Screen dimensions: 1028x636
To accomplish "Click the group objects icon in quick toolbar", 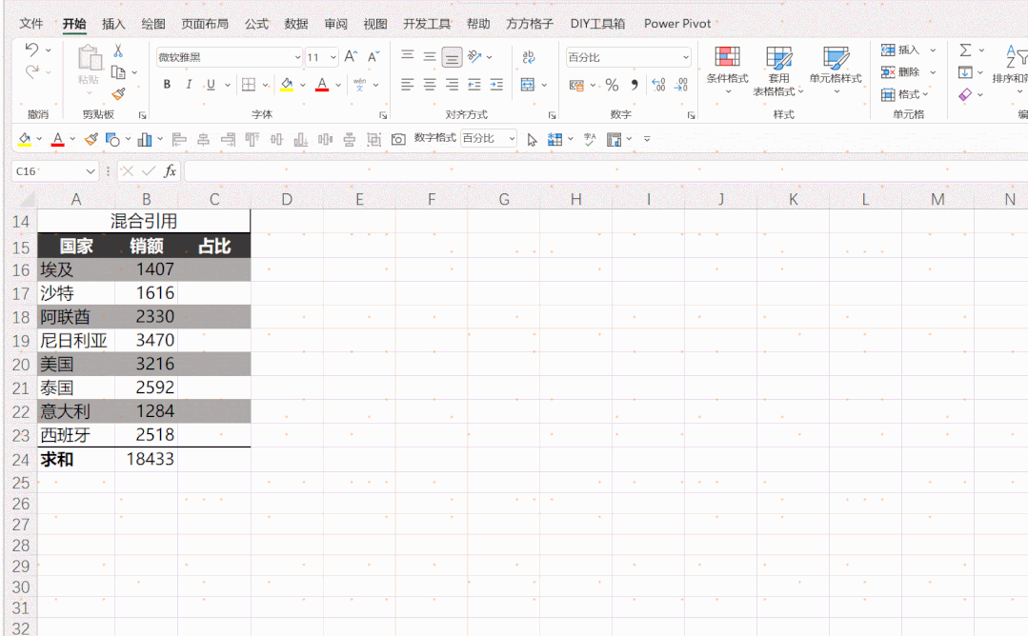I will click(x=373, y=139).
